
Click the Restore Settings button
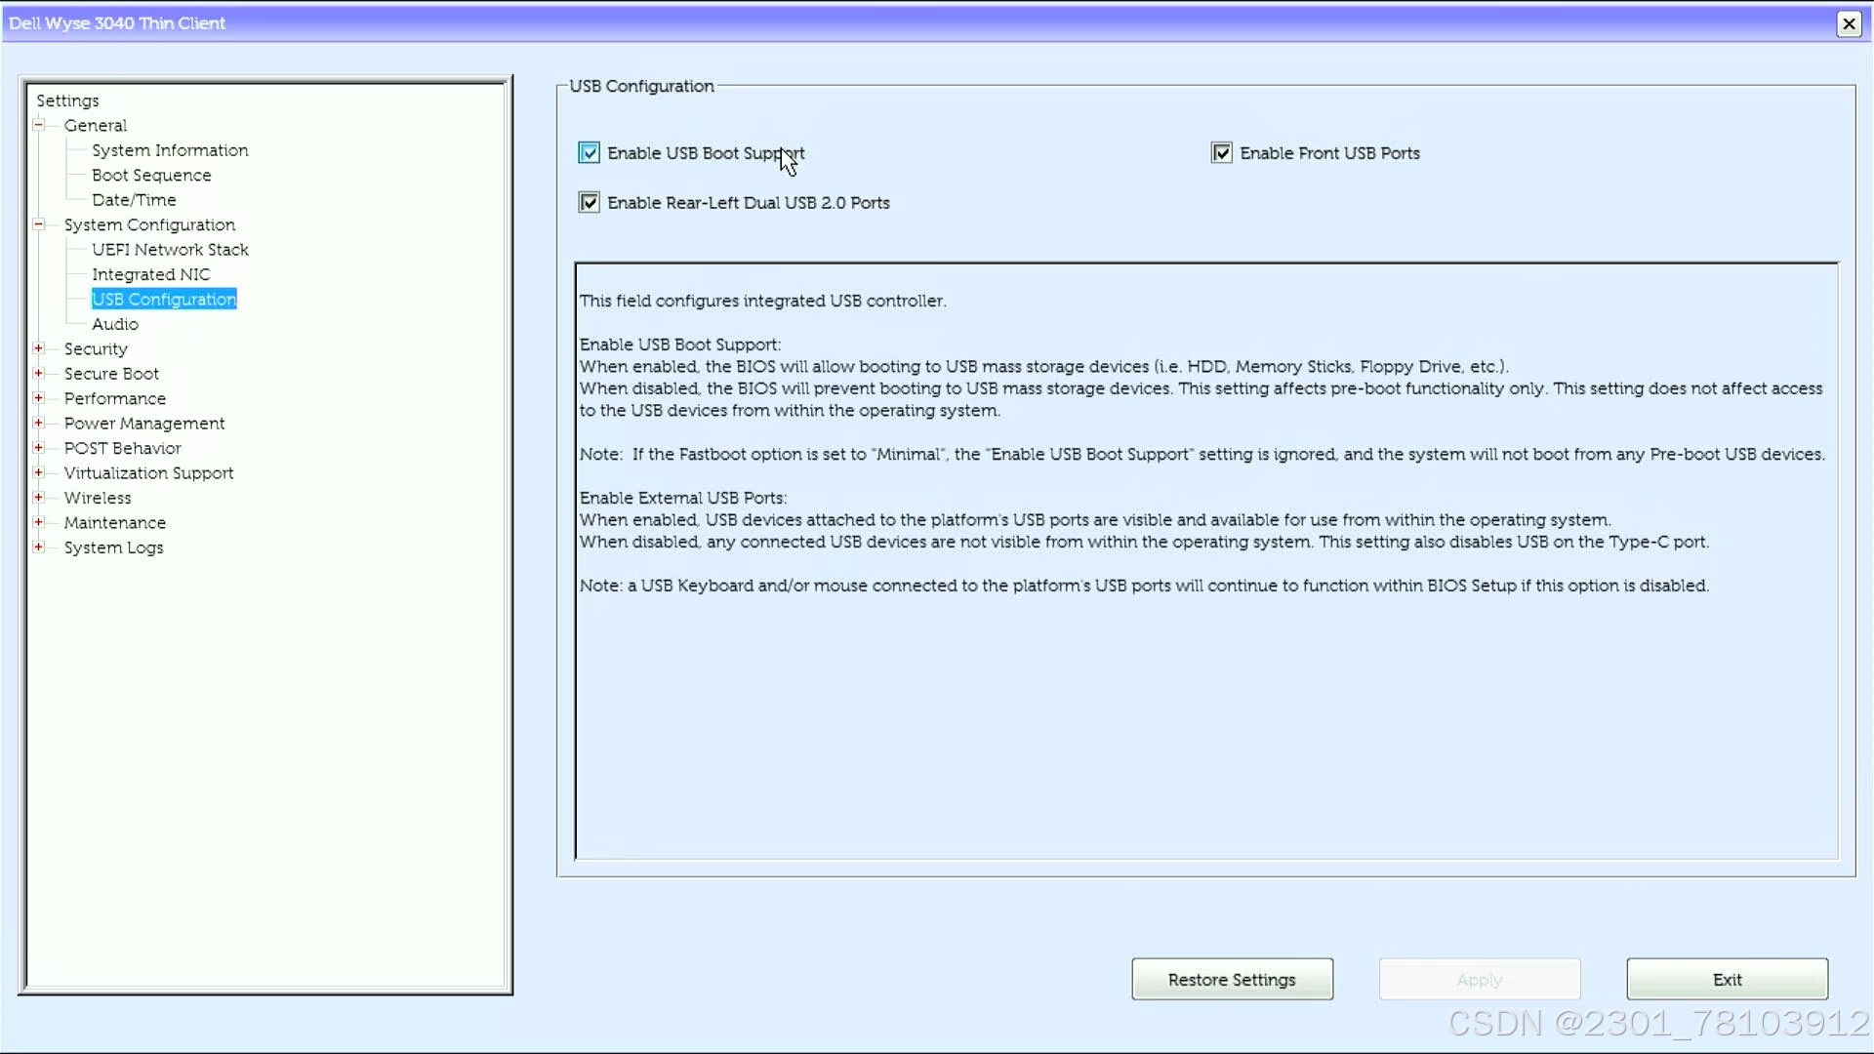click(1232, 979)
